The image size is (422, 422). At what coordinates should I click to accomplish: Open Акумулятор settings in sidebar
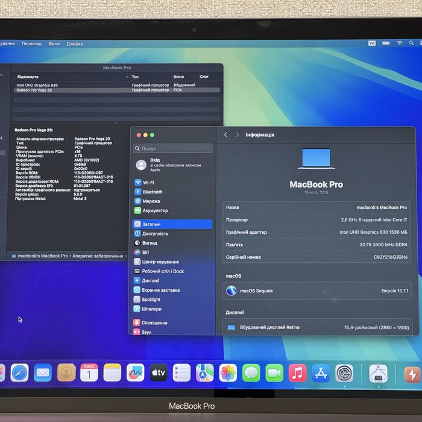pyautogui.click(x=172, y=210)
